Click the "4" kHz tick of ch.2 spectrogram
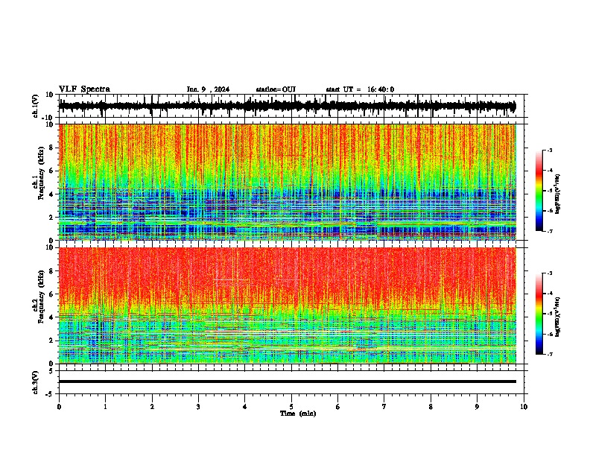590x456 pixels. [51, 317]
